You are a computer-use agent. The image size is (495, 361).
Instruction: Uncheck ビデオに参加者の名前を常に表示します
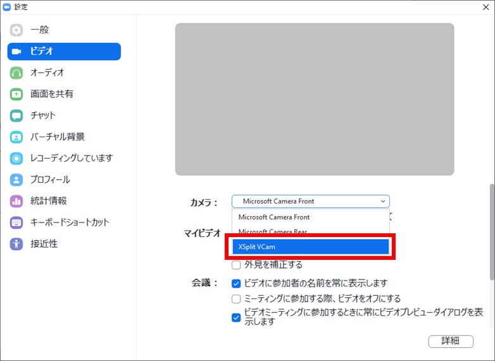(x=236, y=284)
